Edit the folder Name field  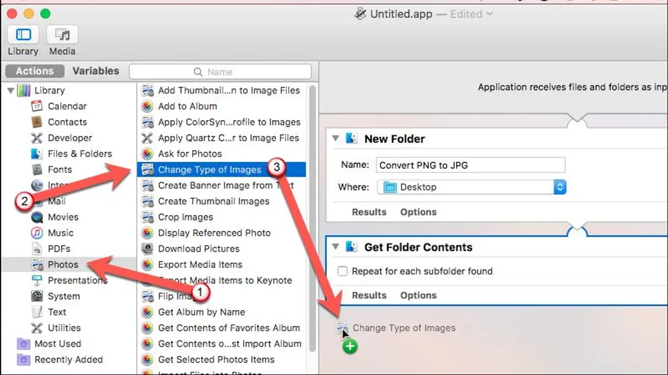[470, 165]
